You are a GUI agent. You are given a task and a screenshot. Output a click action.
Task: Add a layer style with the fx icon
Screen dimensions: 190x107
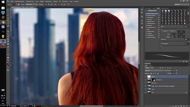click(x=173, y=106)
